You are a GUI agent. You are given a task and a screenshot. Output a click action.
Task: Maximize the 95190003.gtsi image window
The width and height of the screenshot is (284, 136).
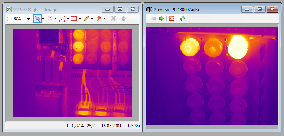(120, 9)
